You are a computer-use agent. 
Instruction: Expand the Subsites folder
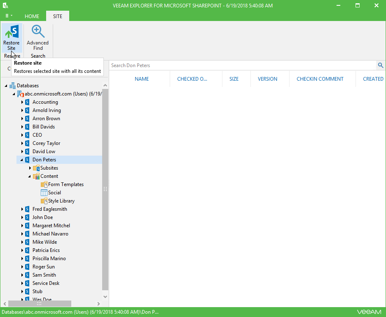[30, 168]
